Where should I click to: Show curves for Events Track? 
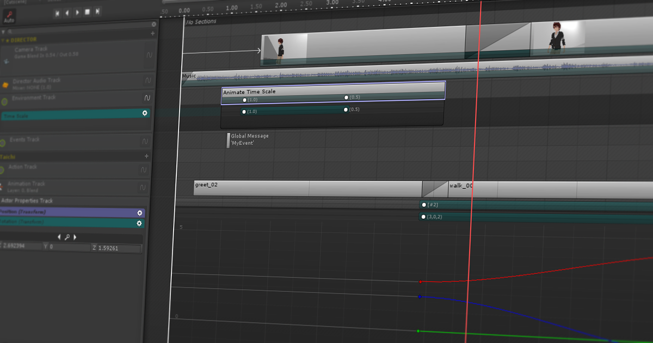point(145,141)
